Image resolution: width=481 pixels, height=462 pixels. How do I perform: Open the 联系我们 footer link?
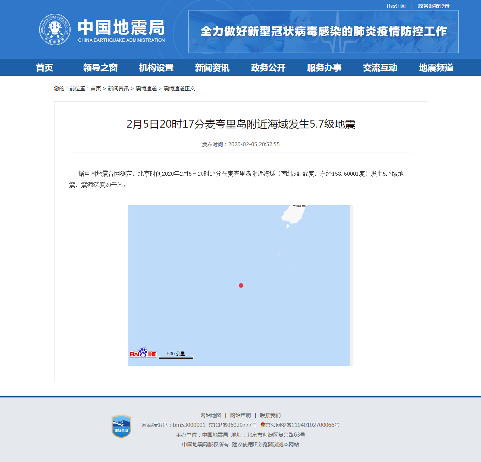270,415
